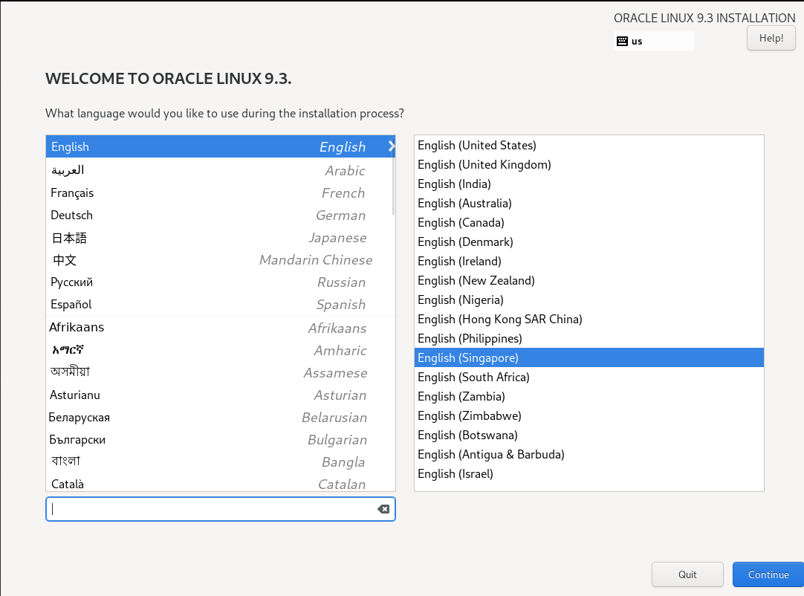Select English (New Zealand) locale

pos(589,281)
